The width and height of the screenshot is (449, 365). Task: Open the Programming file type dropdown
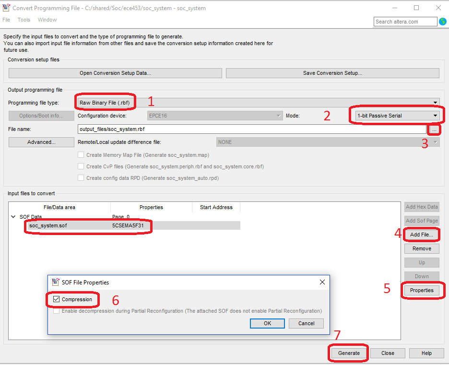(x=258, y=103)
